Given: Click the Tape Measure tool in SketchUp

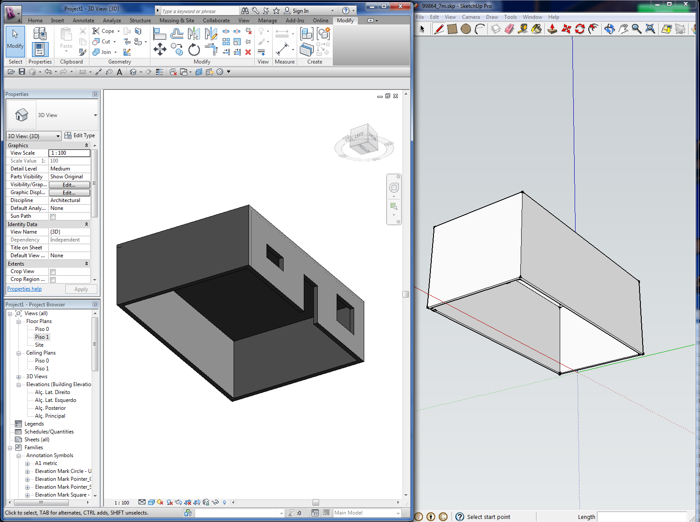Looking at the screenshot, I should [522, 29].
